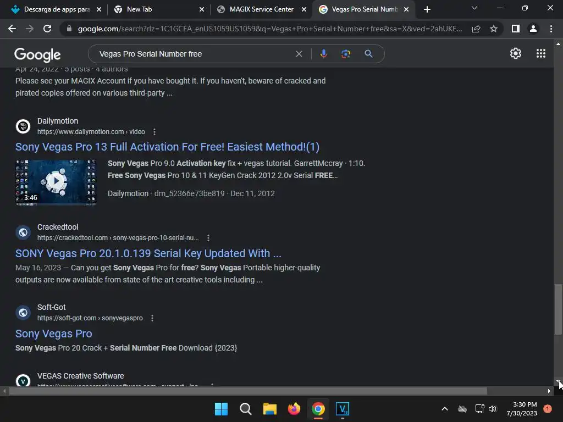Start voice search with microphone
The width and height of the screenshot is (563, 422).
(x=323, y=54)
